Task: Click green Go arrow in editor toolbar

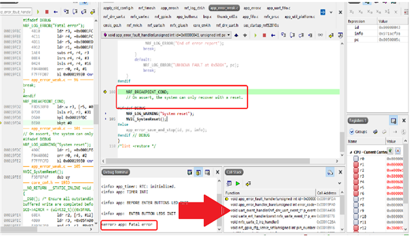Action: click(255, 35)
